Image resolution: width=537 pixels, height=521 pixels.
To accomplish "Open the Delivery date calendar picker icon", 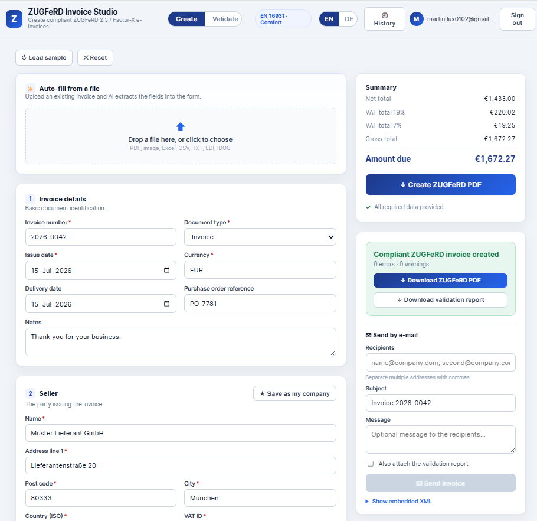I will pyautogui.click(x=166, y=304).
